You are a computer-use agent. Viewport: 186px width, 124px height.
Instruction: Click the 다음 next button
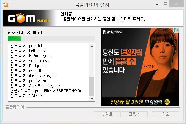tap(134, 114)
